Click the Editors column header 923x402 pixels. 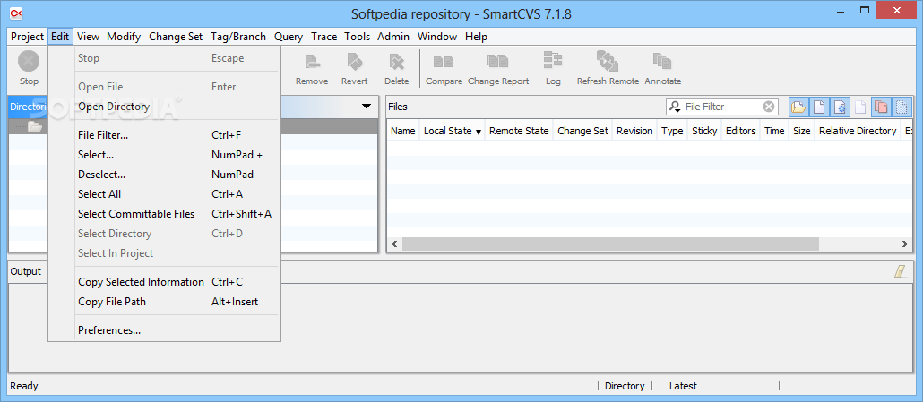(740, 131)
